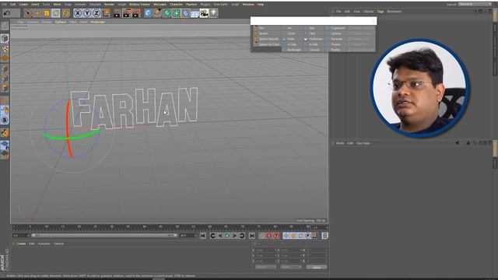Click the blue Cube primitive icon

[x=148, y=13]
